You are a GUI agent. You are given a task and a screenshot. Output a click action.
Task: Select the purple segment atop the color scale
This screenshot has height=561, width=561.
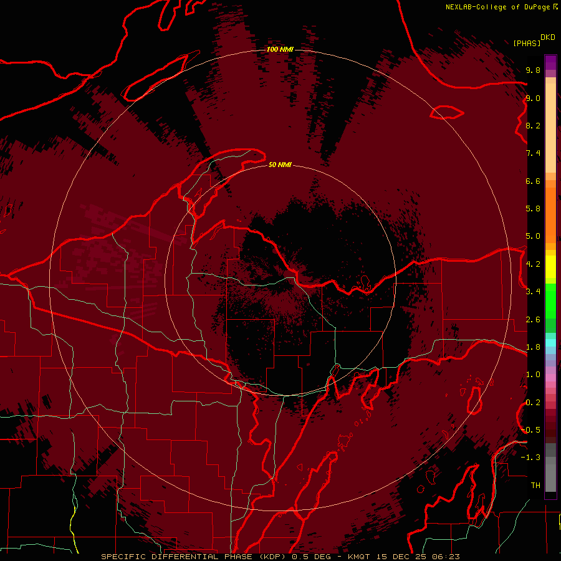point(550,62)
